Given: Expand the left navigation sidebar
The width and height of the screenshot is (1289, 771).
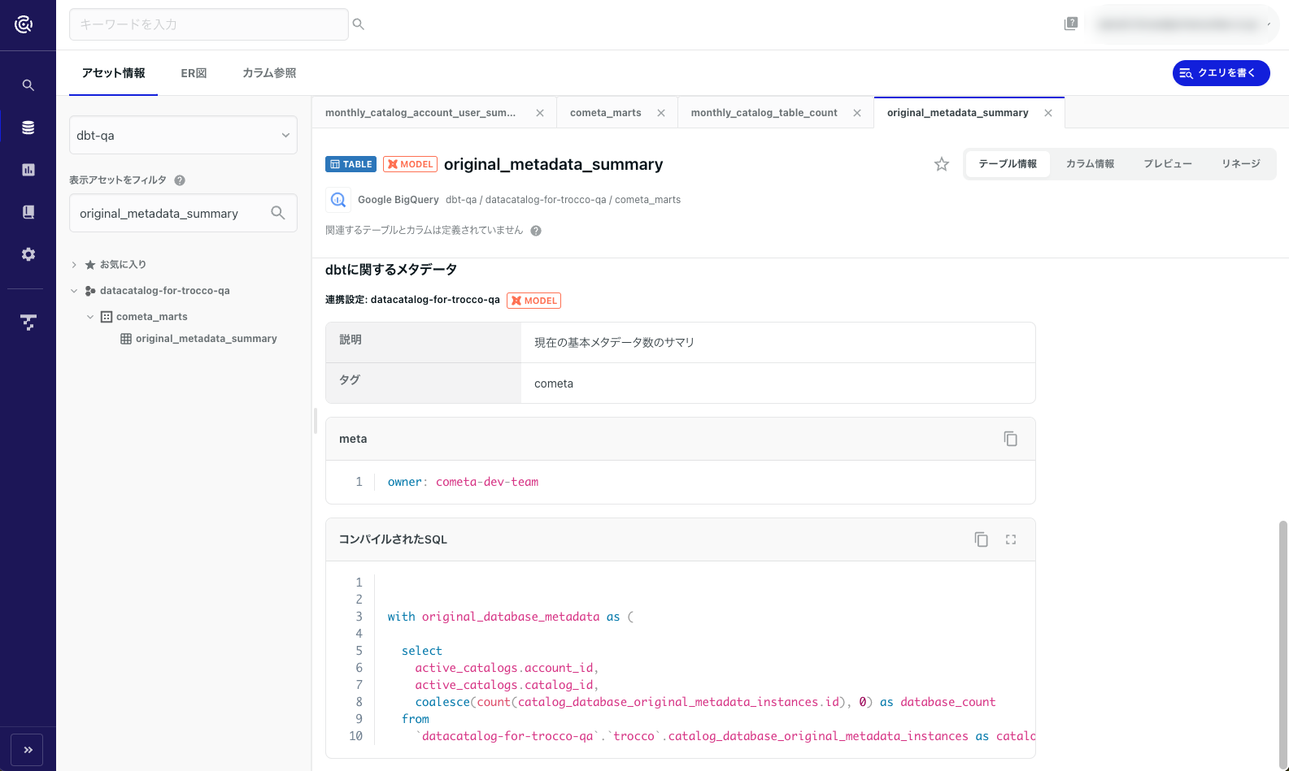Looking at the screenshot, I should point(28,750).
